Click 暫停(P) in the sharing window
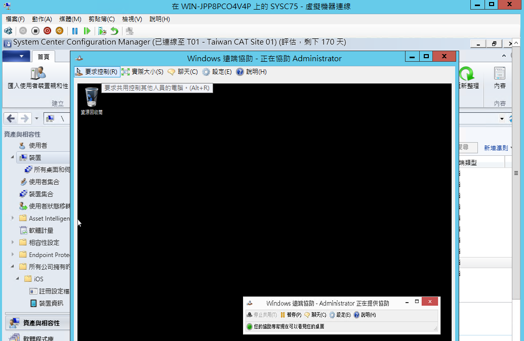524x341 pixels. (x=291, y=315)
